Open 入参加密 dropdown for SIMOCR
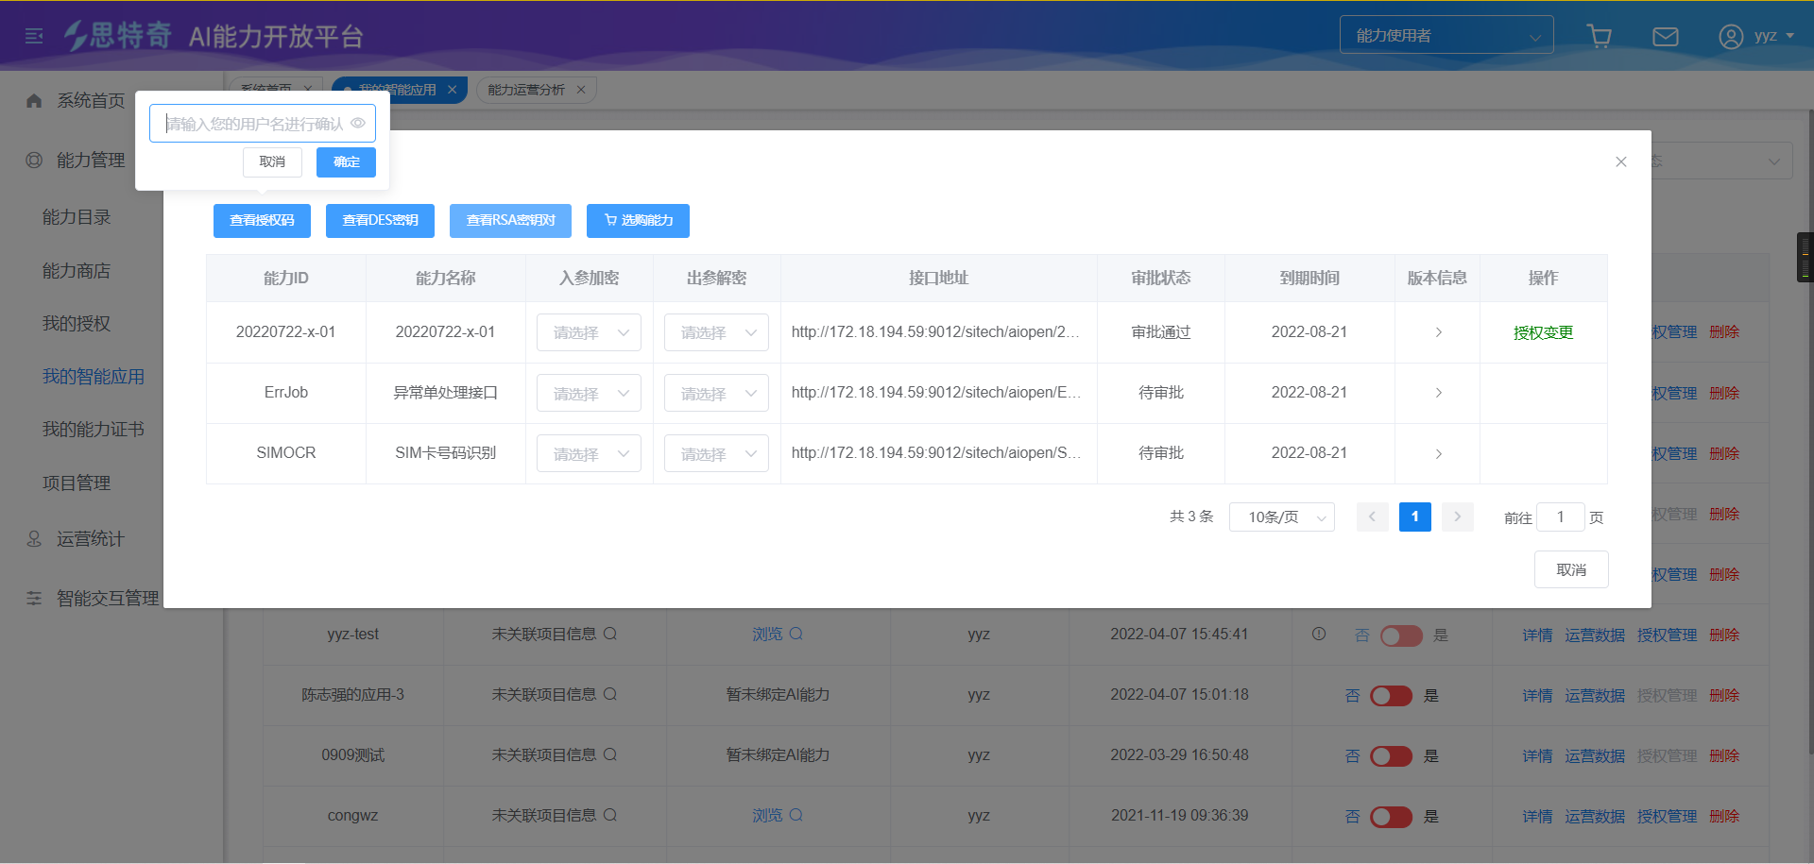Screen dimensions: 1814x864 coord(589,453)
